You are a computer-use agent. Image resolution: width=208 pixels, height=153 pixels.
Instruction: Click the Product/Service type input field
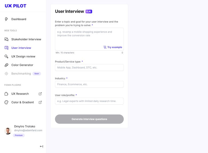tap(89, 68)
